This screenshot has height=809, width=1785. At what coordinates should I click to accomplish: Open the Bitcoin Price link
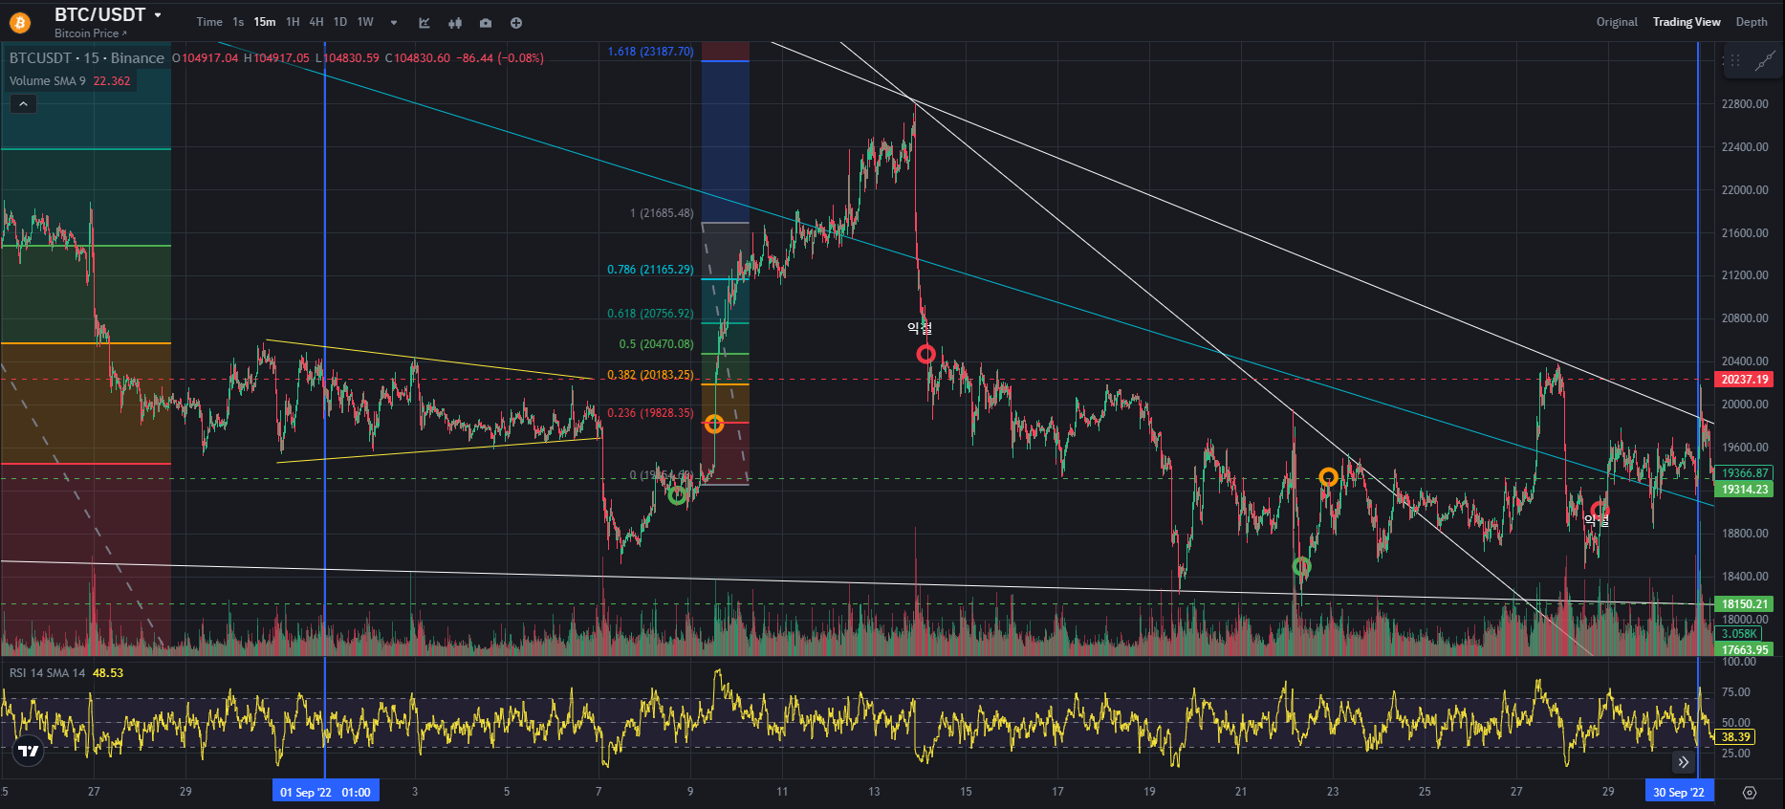pyautogui.click(x=90, y=33)
